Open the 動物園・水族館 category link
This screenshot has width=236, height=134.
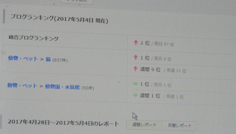click(62, 87)
